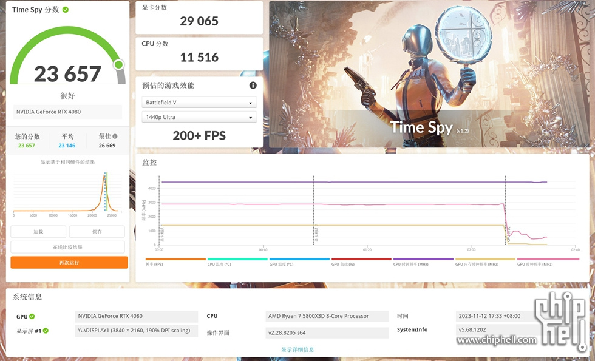The image size is (595, 361).
Task: Toggle the pink GPU 时钟频率 (MHz) legend entry
Action: 548,262
